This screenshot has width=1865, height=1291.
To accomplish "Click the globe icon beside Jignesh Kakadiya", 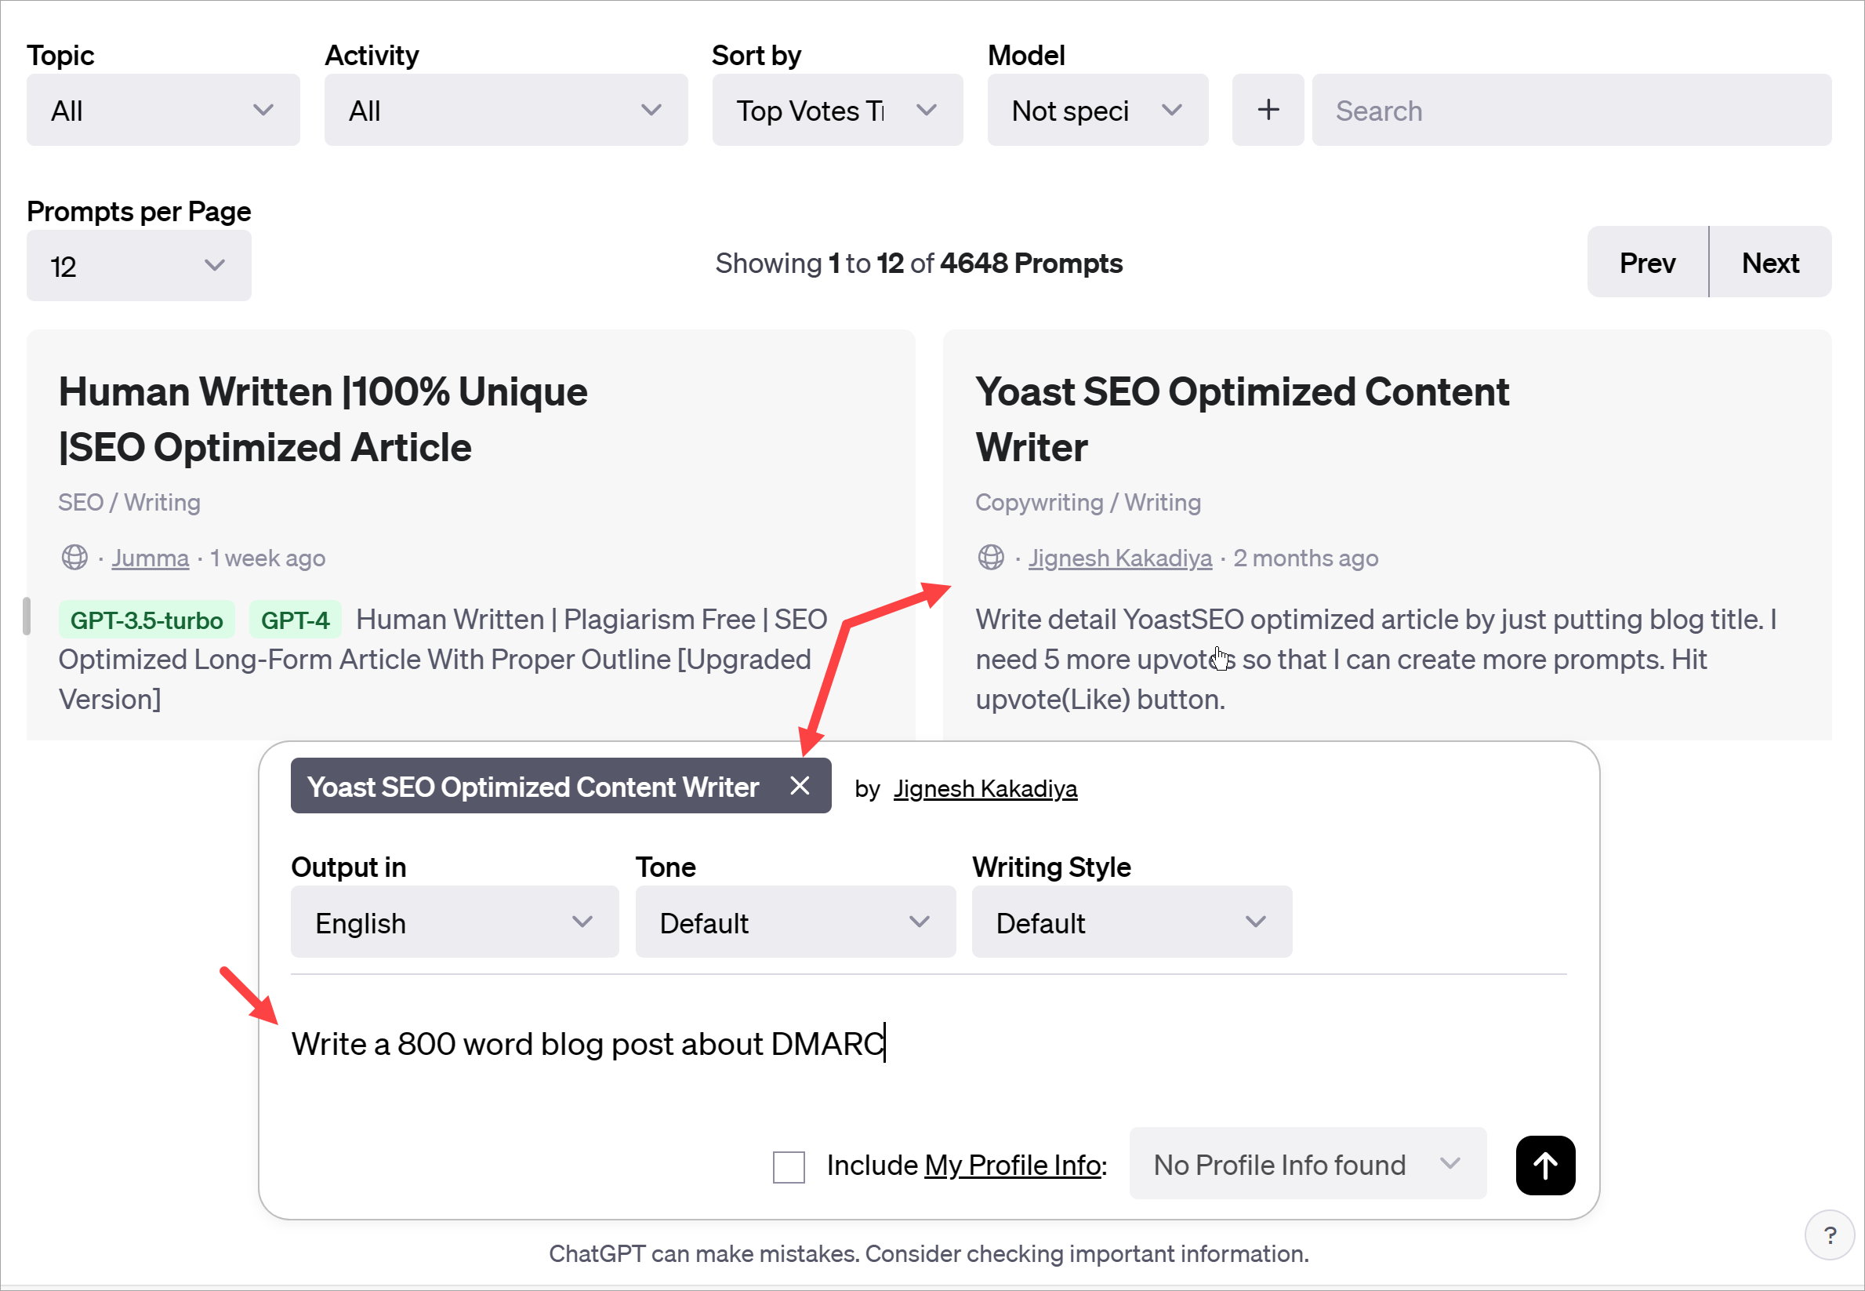I will (x=990, y=558).
